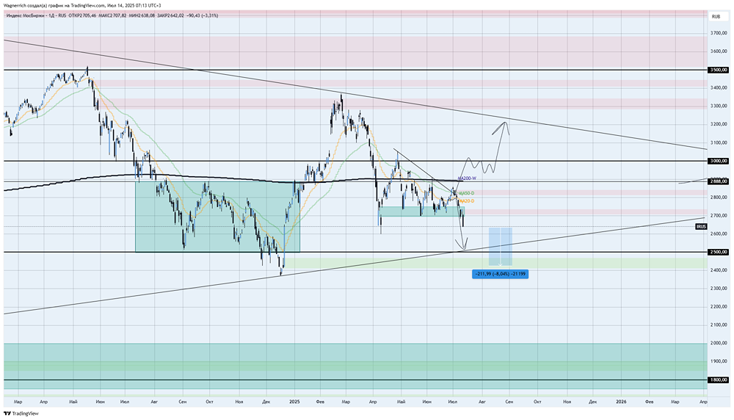Click the Дек label just before 2025
Screen dimensions: 734x420
click(x=266, y=402)
